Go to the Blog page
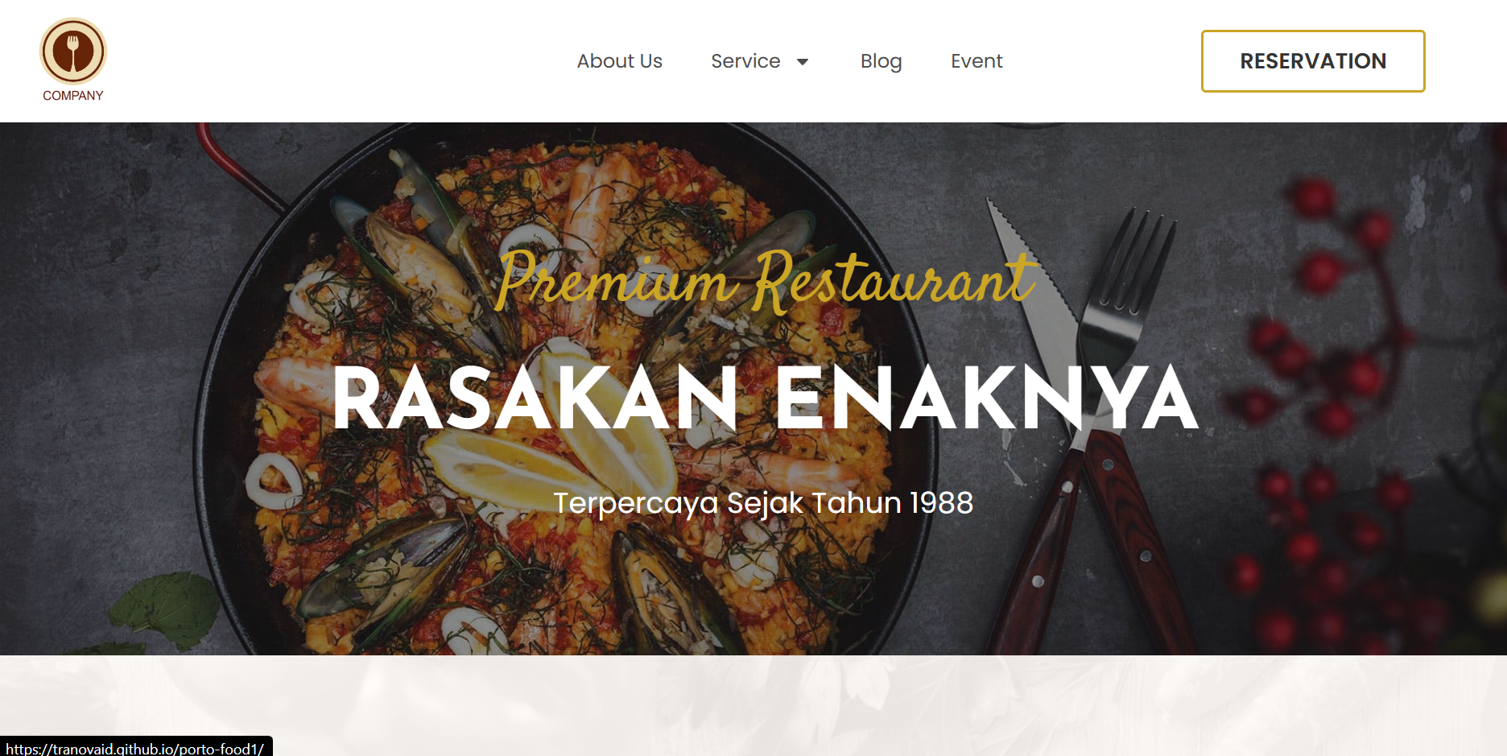Image resolution: width=1507 pixels, height=756 pixels. coord(881,61)
